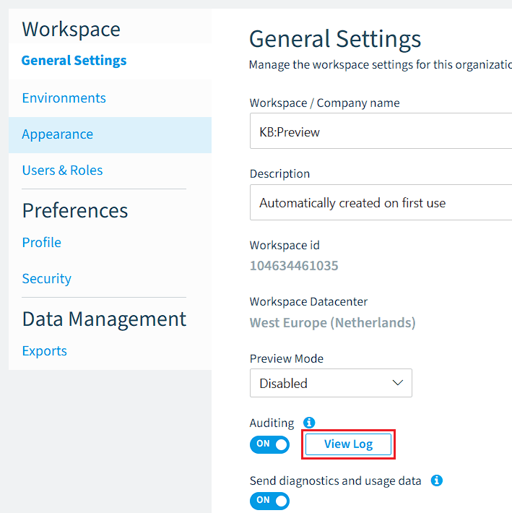
Task: Click the View Log button
Action: [348, 444]
